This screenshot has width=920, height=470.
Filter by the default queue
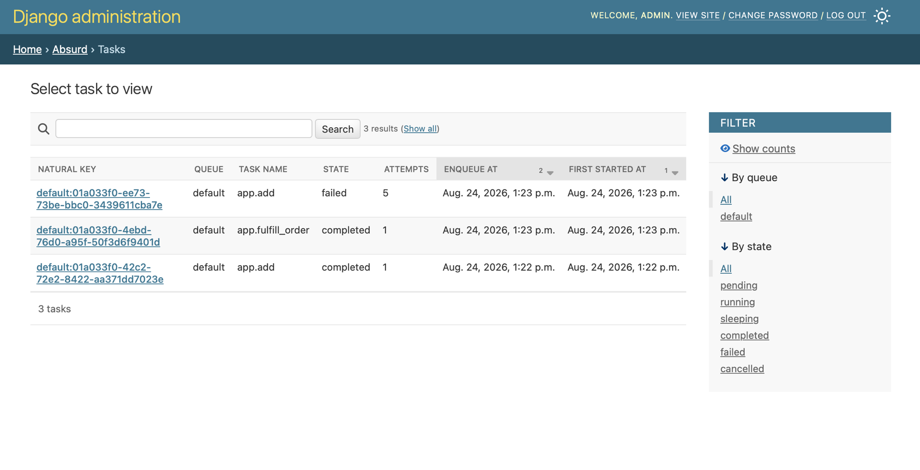[x=736, y=216]
